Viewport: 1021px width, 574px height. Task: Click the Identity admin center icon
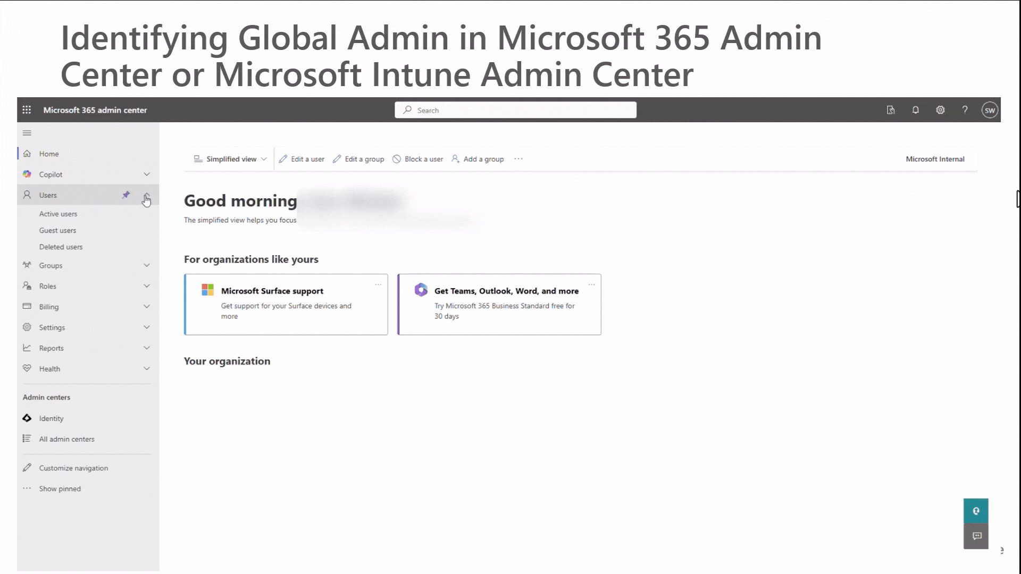[x=27, y=418]
